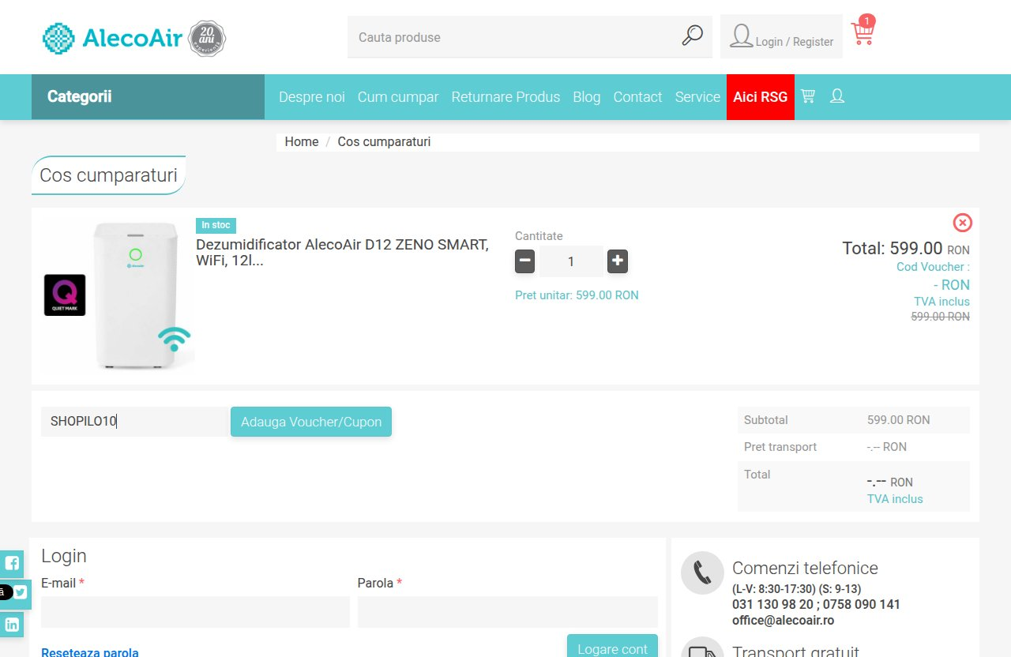This screenshot has height=657, width=1011.
Task: Click Cos cumparaturi in the breadcrumb
Action: 384,141
